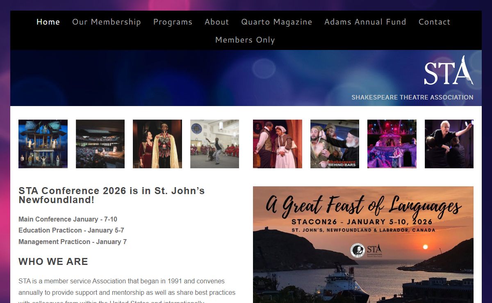This screenshot has width=492, height=303.
Task: Select the Main Conference January 7-10 line
Action: pyautogui.click(x=68, y=219)
